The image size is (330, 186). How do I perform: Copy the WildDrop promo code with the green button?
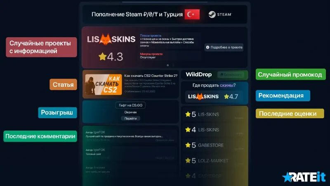point(231,75)
